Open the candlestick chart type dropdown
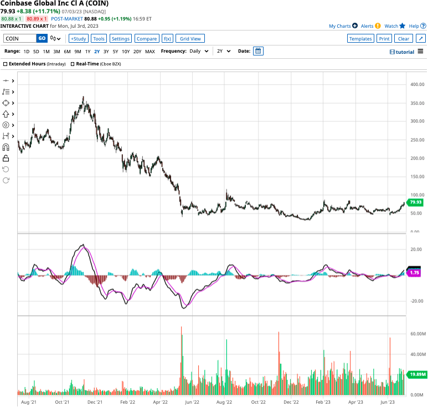 (55, 38)
